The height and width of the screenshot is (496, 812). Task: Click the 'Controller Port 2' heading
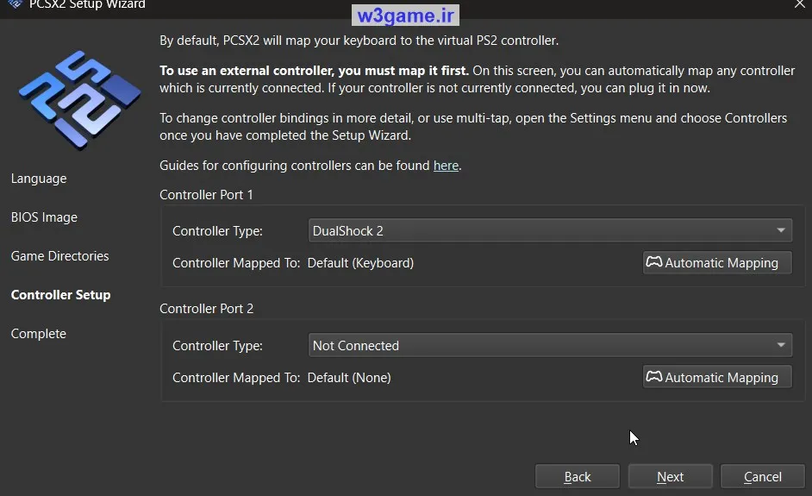[207, 309]
